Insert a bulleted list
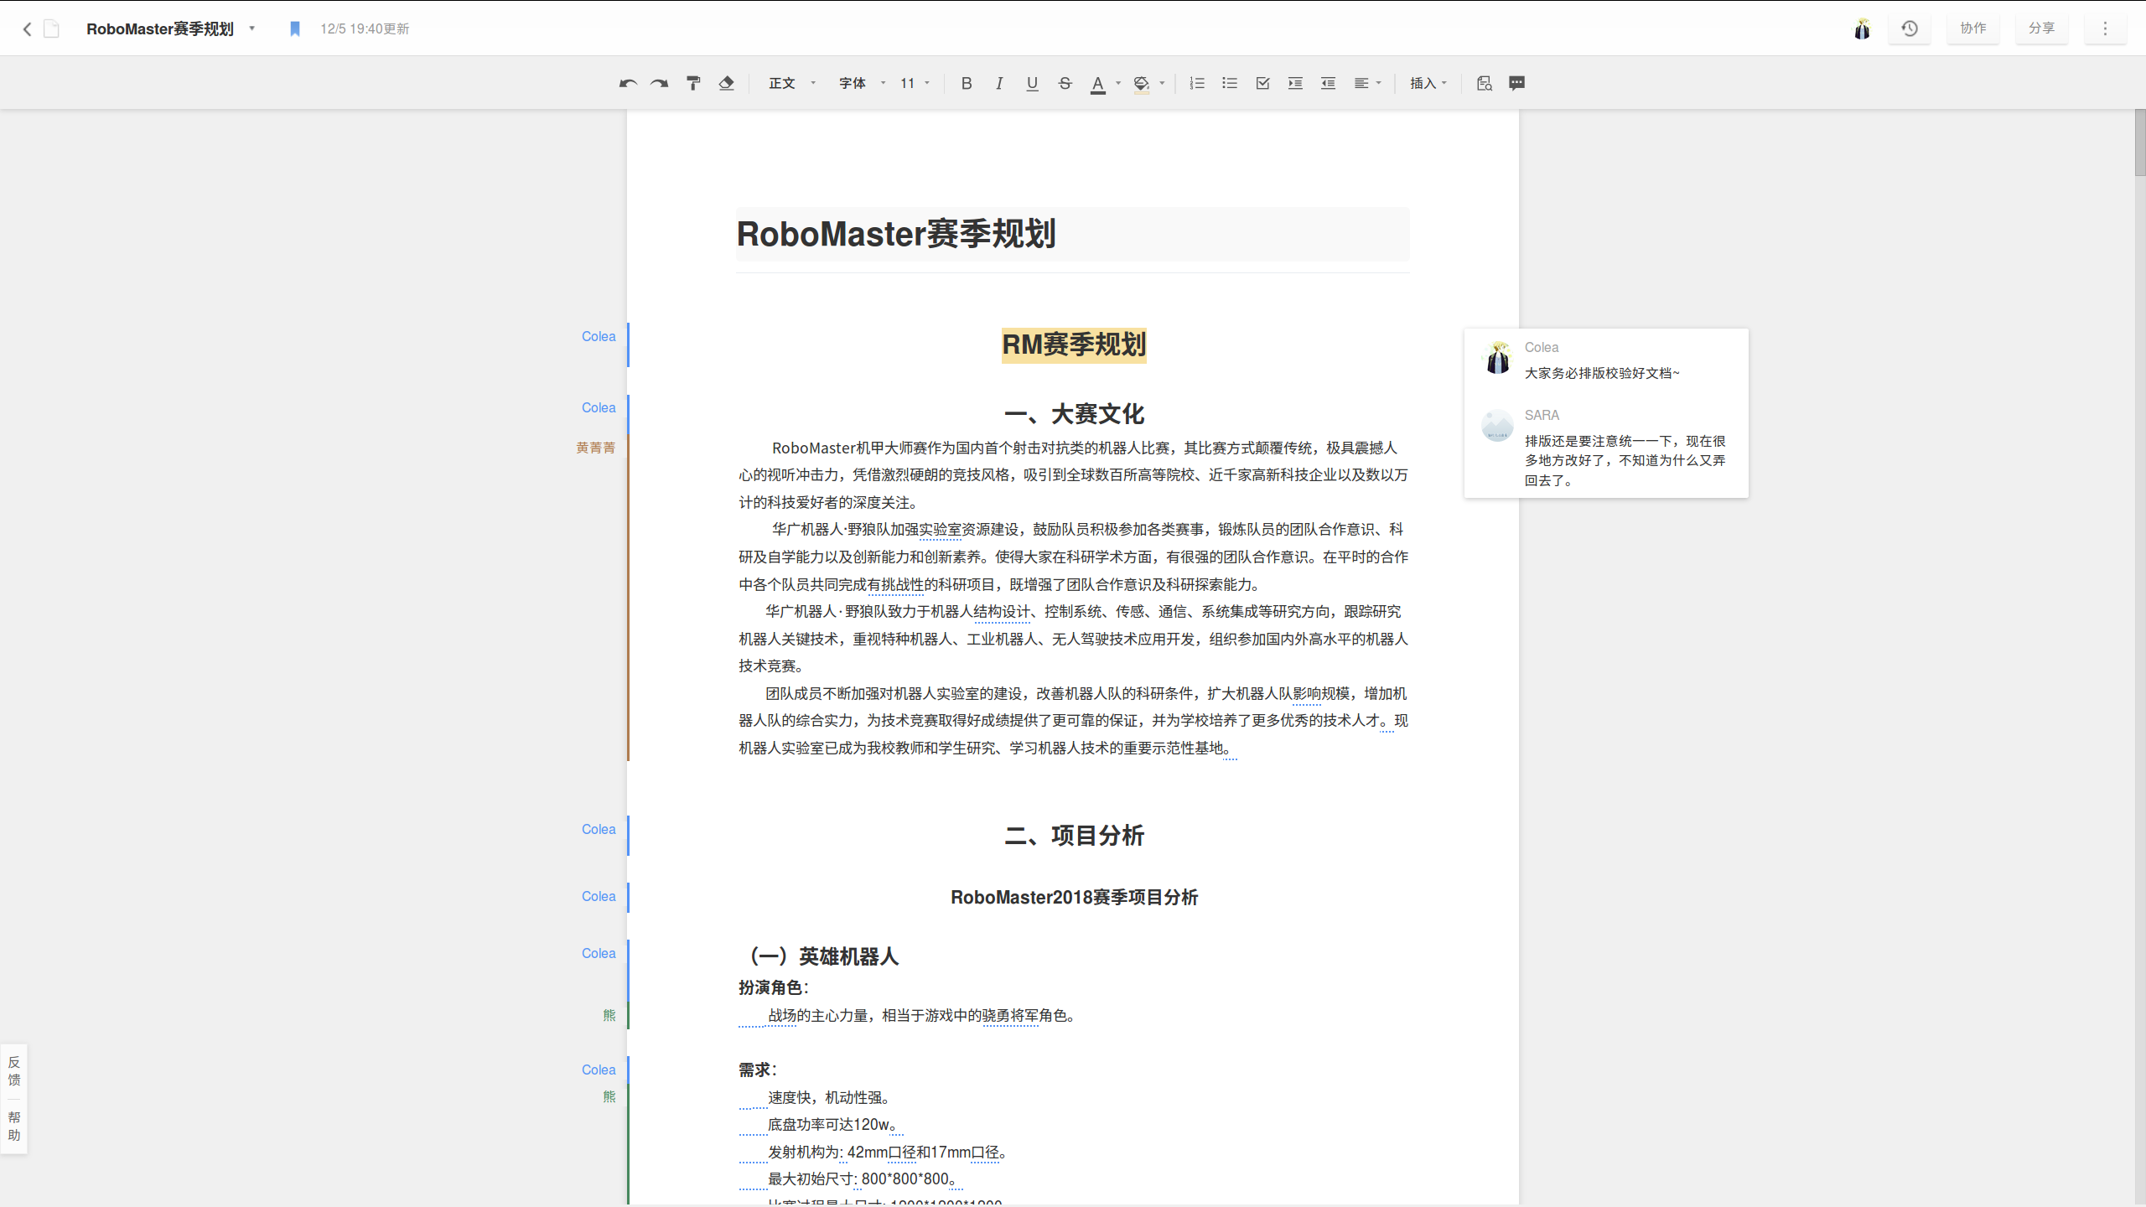 tap(1230, 83)
